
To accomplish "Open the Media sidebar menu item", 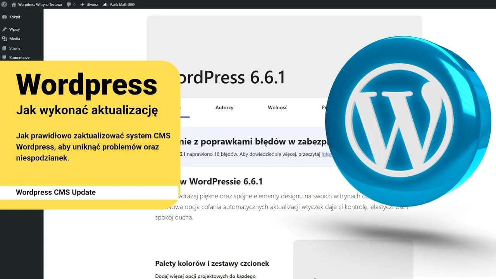I will tap(15, 39).
